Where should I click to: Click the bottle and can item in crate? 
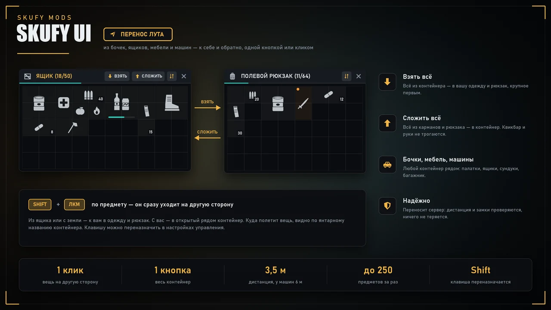click(x=121, y=102)
